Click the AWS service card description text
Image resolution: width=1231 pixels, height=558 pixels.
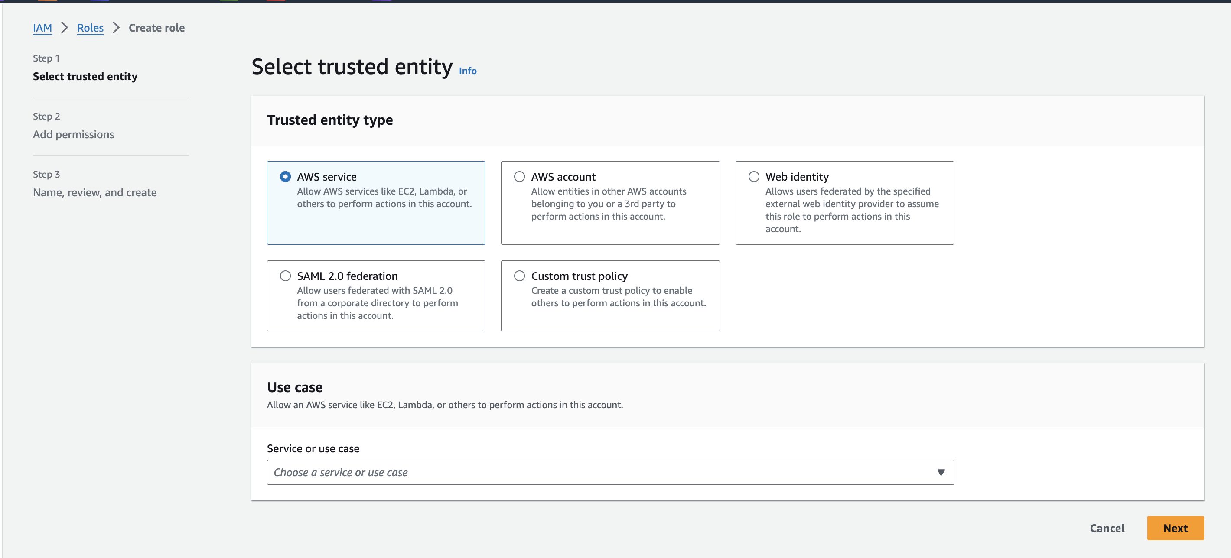384,197
